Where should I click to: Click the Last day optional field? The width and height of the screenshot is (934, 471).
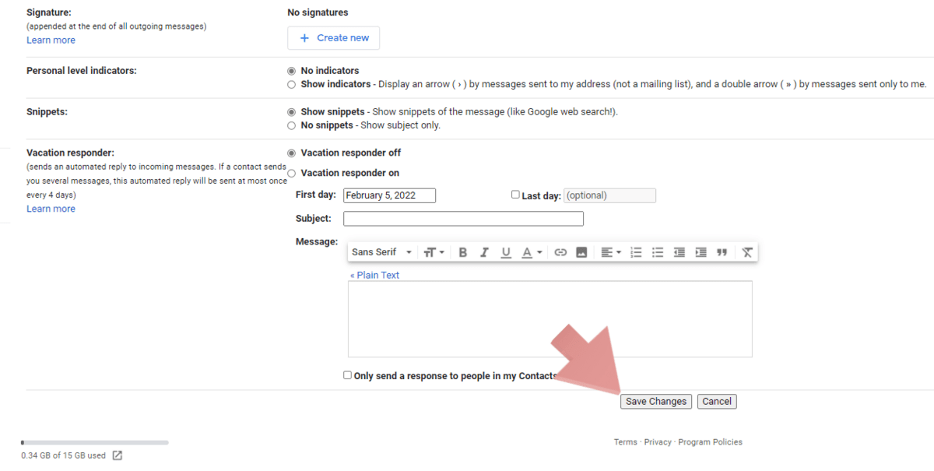click(609, 195)
